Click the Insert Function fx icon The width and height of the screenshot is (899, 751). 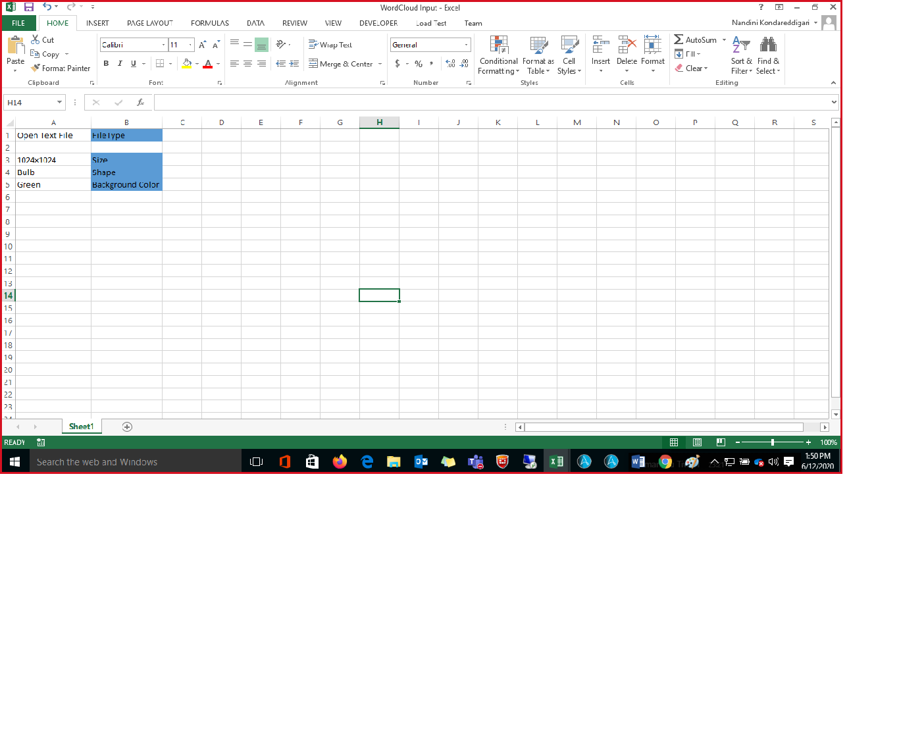click(x=140, y=103)
